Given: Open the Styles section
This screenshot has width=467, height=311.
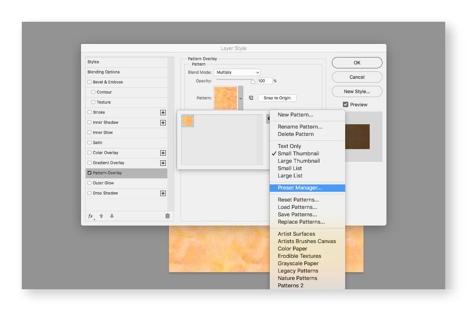Looking at the screenshot, I should (x=126, y=62).
